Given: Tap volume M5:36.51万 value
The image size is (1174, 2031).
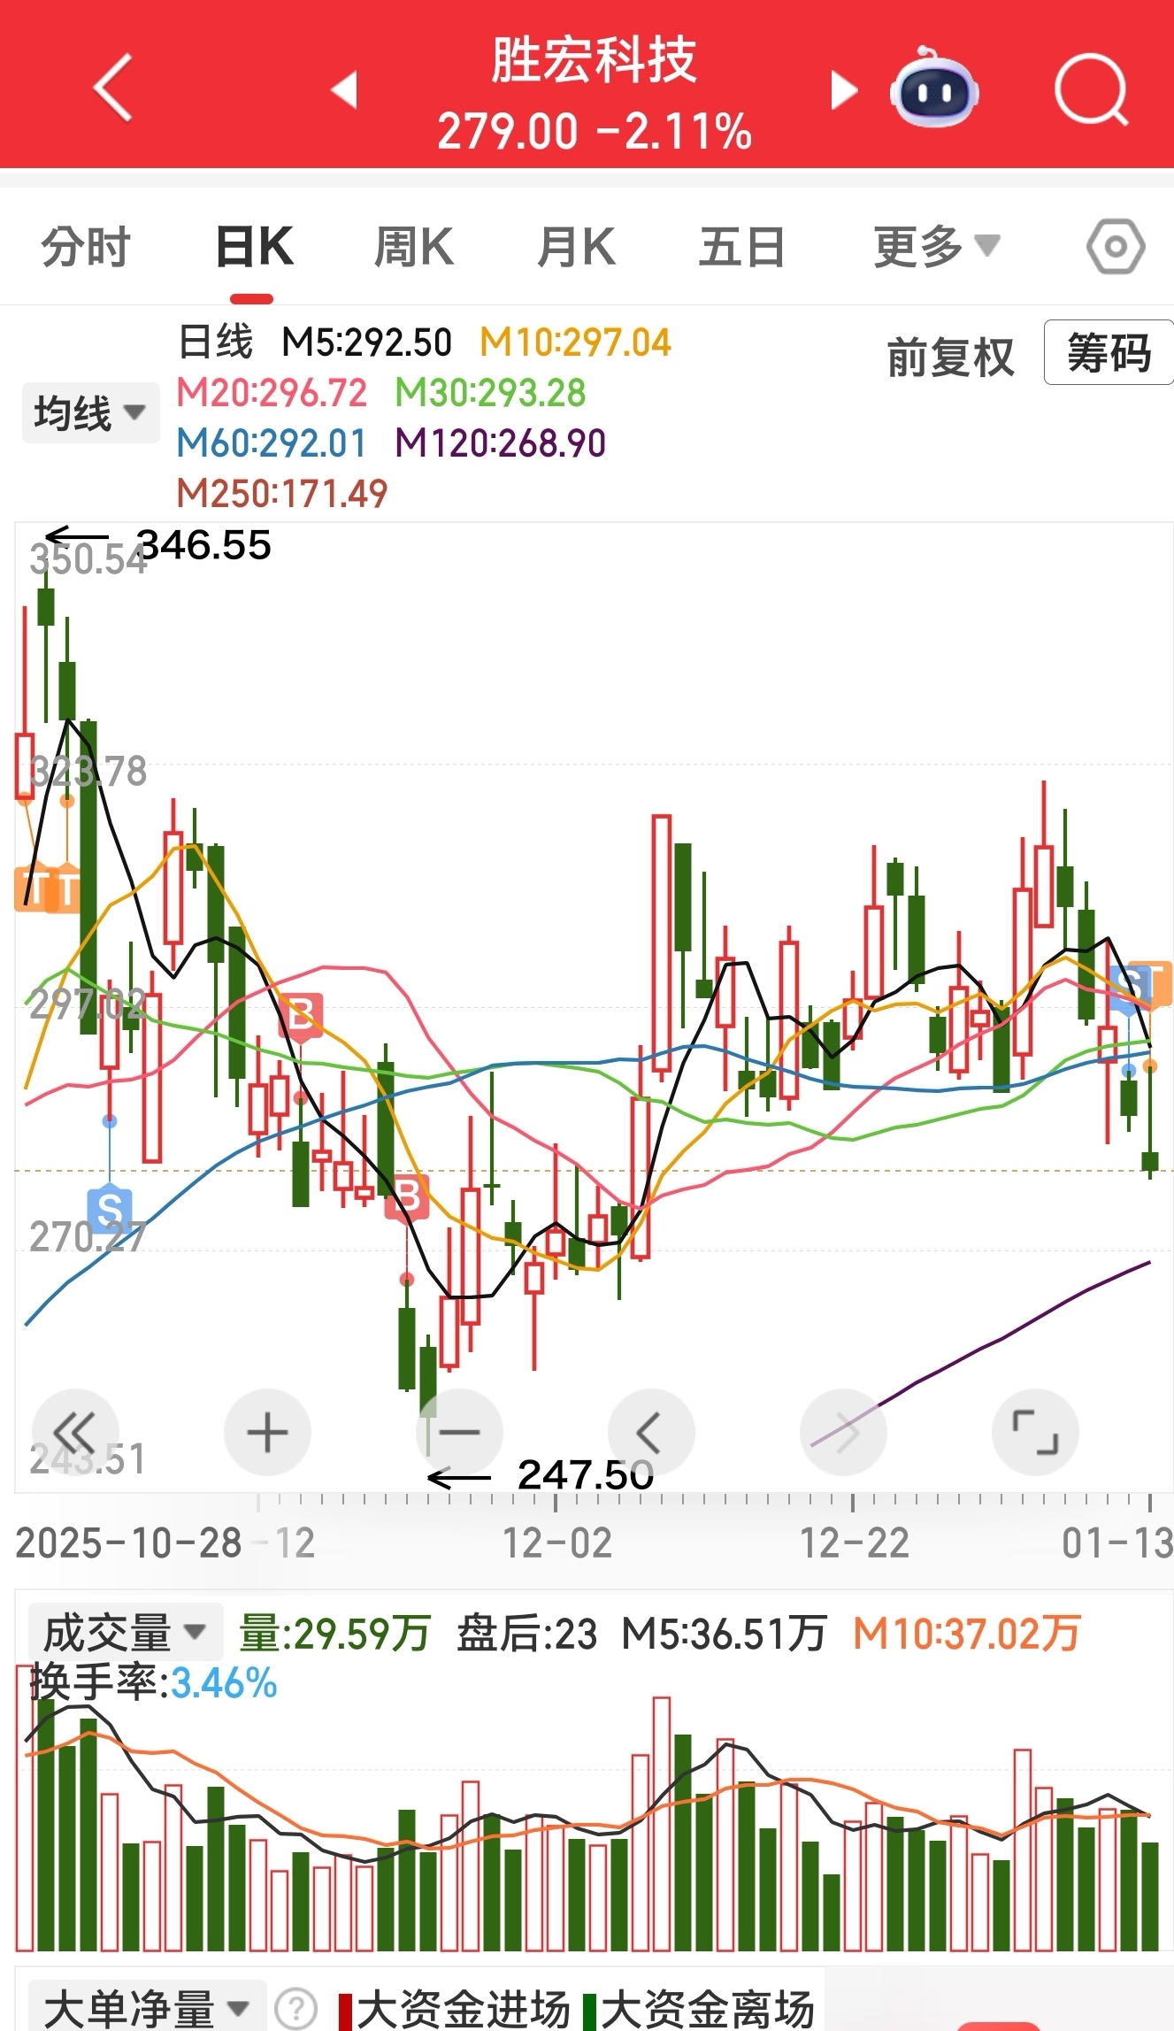Looking at the screenshot, I should [724, 1634].
